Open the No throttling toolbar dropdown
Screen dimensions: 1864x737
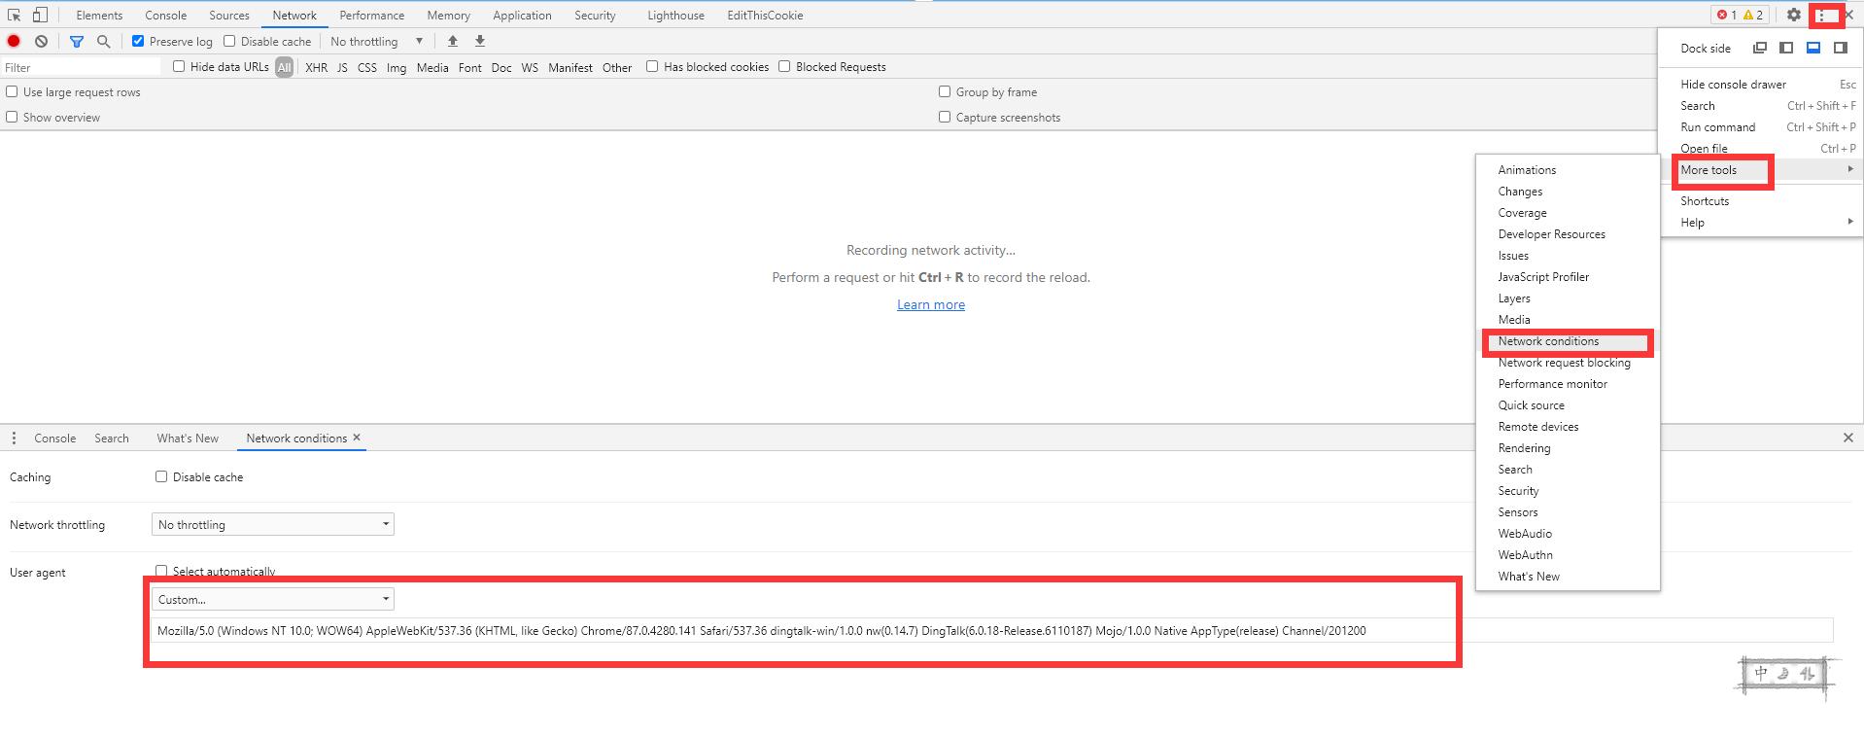(377, 41)
